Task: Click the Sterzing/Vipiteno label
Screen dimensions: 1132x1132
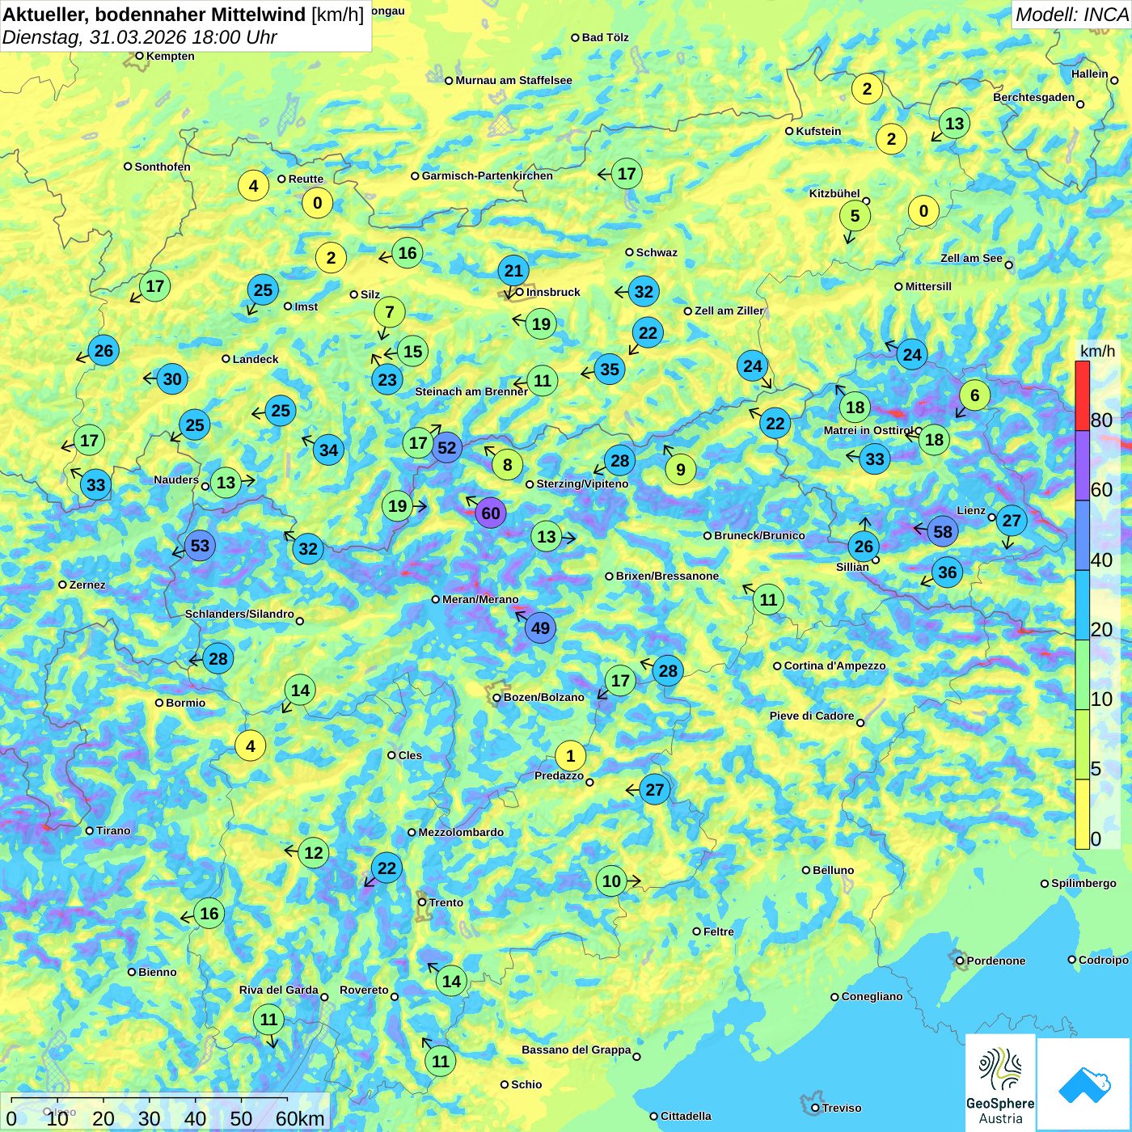Action: (x=582, y=484)
